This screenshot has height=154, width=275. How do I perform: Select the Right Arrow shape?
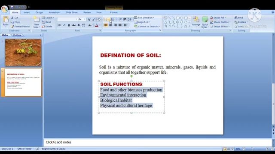point(177,22)
